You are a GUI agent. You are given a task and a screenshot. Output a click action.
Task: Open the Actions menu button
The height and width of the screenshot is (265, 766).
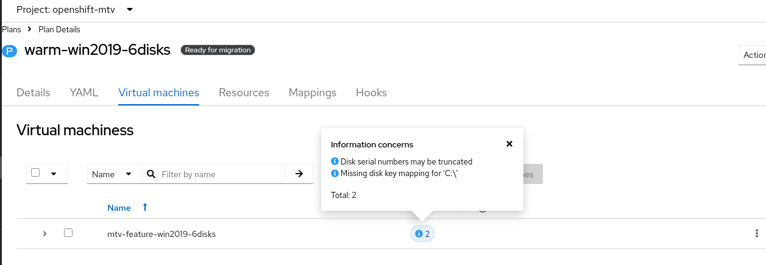tap(754, 55)
